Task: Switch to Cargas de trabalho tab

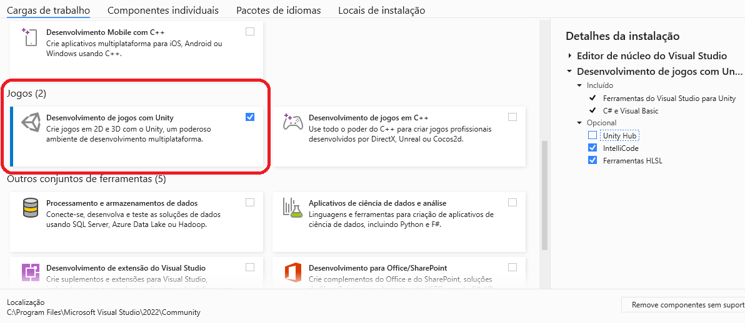Action: [x=49, y=10]
